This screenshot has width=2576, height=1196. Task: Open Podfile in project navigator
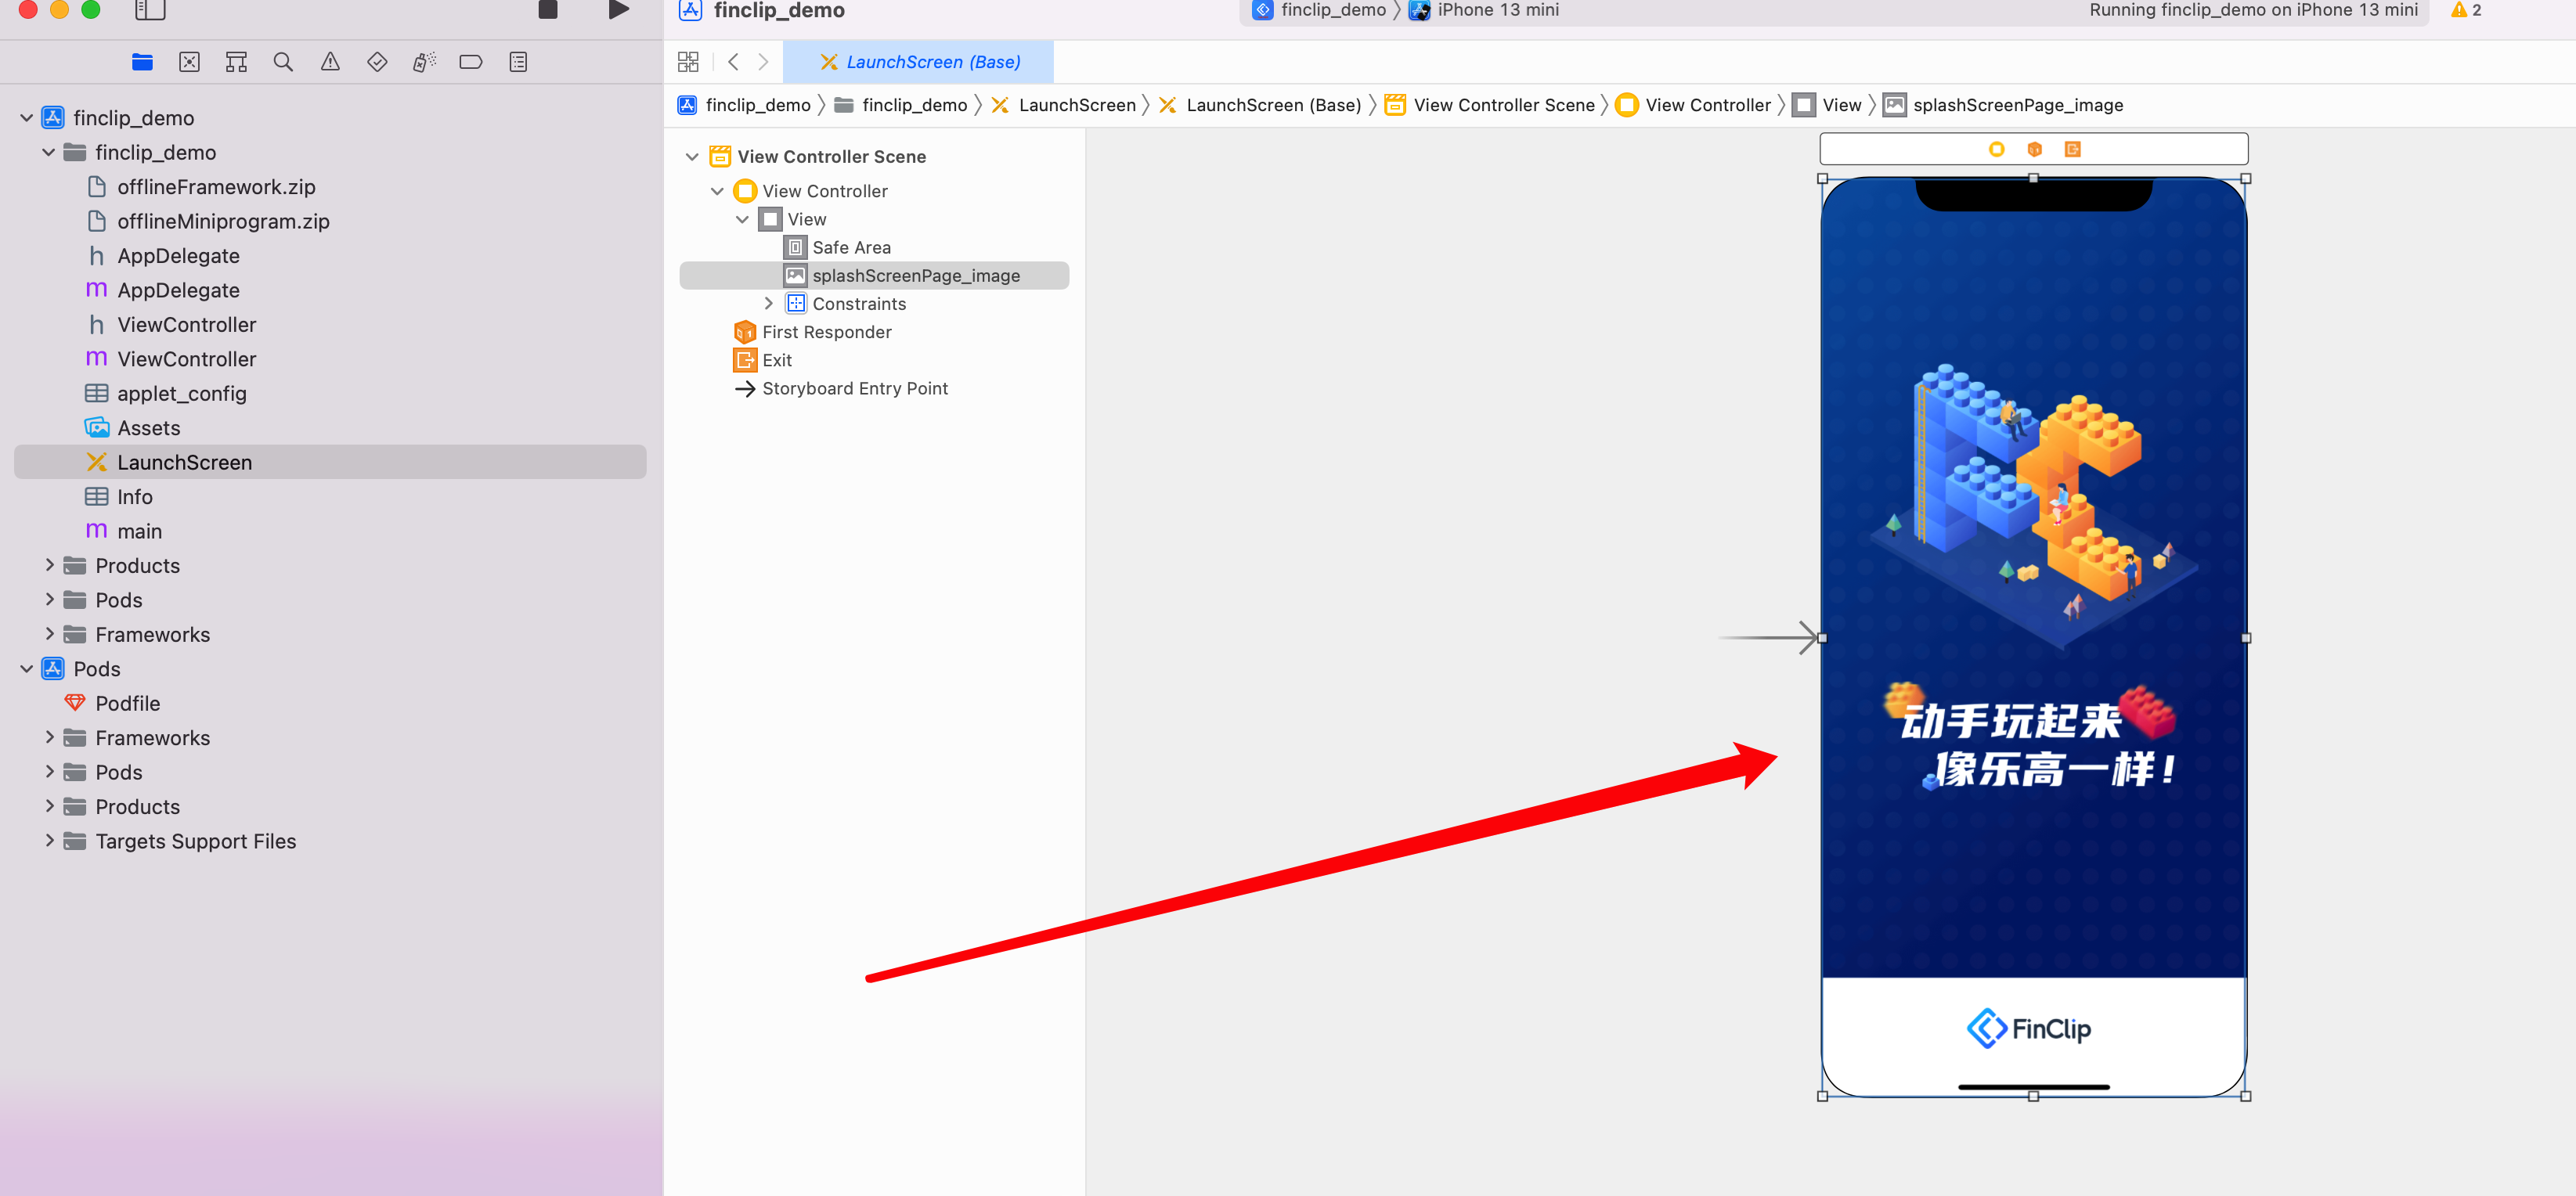(127, 703)
